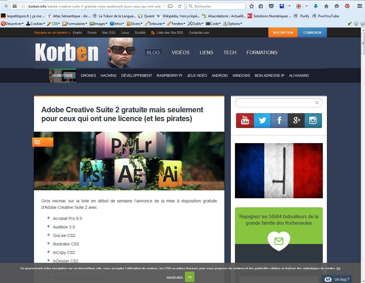Open the HACKING category menu item

[x=108, y=75]
